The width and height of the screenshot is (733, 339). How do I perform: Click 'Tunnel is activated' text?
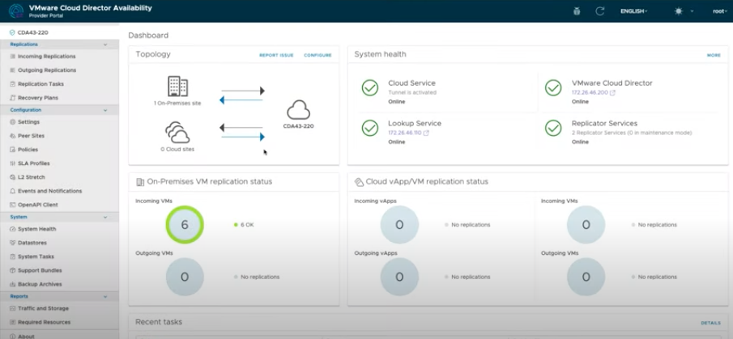click(x=412, y=92)
